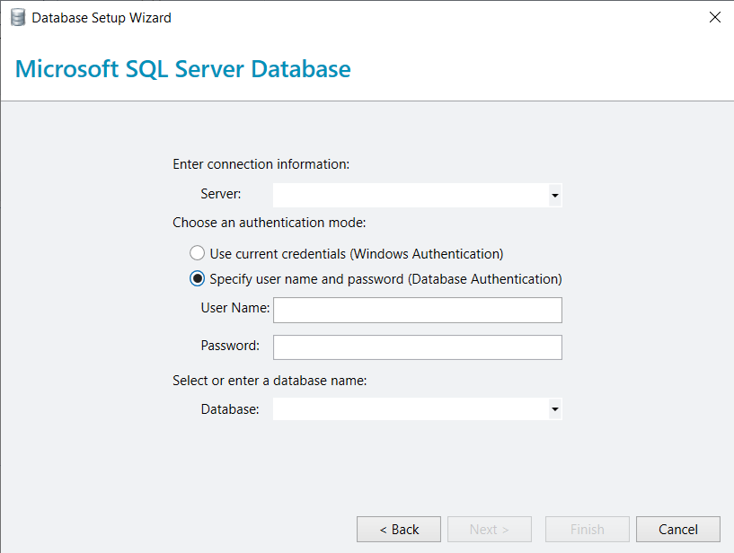Click the 'User Name:' label
Screen dimensions: 734x553
235,308
